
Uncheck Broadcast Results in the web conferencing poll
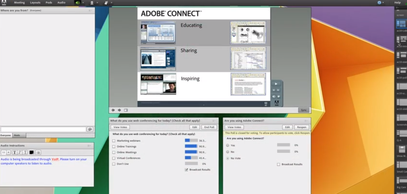(x=186, y=170)
